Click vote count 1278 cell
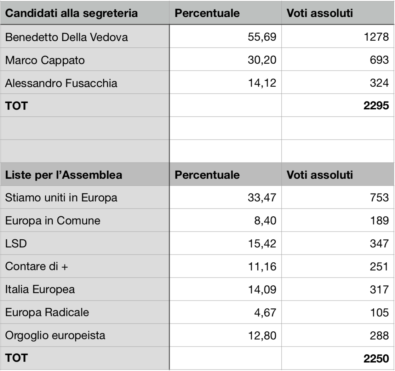This screenshot has height=371, width=395. click(338, 36)
